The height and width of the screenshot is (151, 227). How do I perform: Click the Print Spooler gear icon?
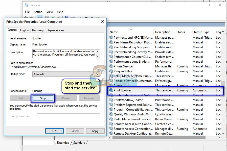point(111,90)
